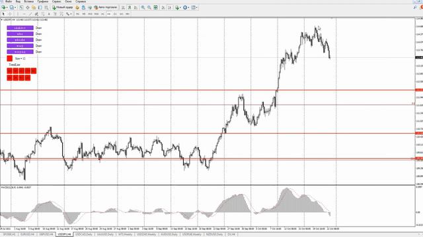Expand the Periods dropdown arrow
423x237 pixels.
(x=188, y=7)
